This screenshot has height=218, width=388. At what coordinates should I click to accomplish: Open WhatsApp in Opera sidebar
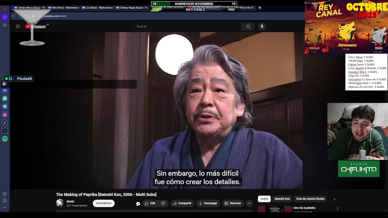5,98
